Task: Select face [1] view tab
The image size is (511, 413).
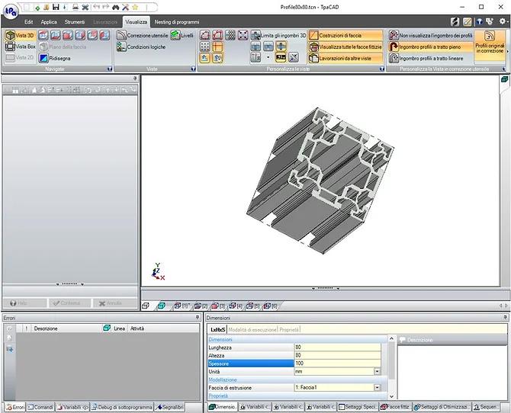Action: [x=182, y=306]
